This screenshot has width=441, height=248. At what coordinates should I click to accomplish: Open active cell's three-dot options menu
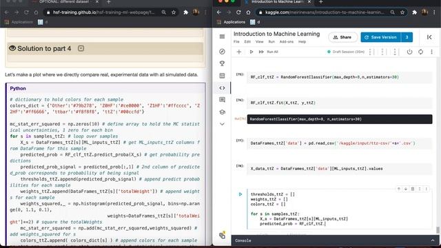427,189
